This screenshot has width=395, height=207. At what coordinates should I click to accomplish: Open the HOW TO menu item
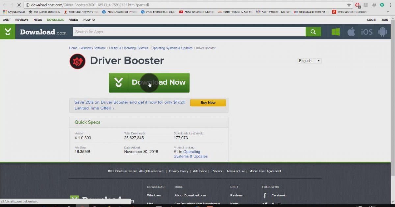pyautogui.click(x=89, y=20)
